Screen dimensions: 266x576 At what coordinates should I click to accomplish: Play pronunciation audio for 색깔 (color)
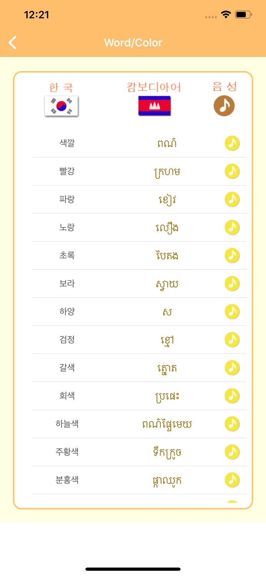(232, 143)
